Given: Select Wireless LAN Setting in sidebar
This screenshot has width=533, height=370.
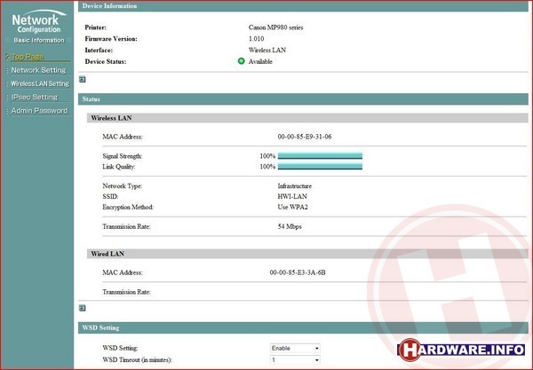Looking at the screenshot, I should (x=40, y=83).
